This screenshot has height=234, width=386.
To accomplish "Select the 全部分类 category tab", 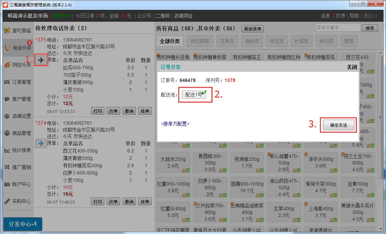I will tap(170, 41).
